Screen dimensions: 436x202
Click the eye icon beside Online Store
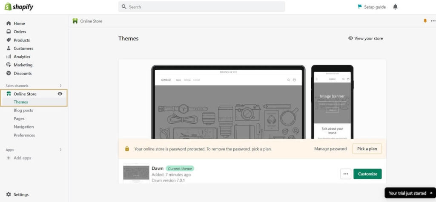click(x=60, y=94)
